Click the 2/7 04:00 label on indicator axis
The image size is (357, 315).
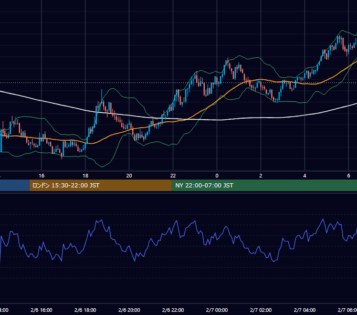pos(304,310)
